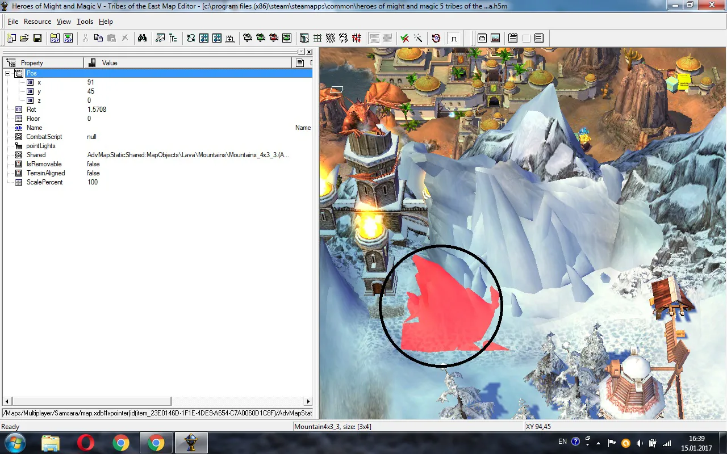Select the red terrain brush icon
Screen dimensions: 727x454
coord(274,38)
